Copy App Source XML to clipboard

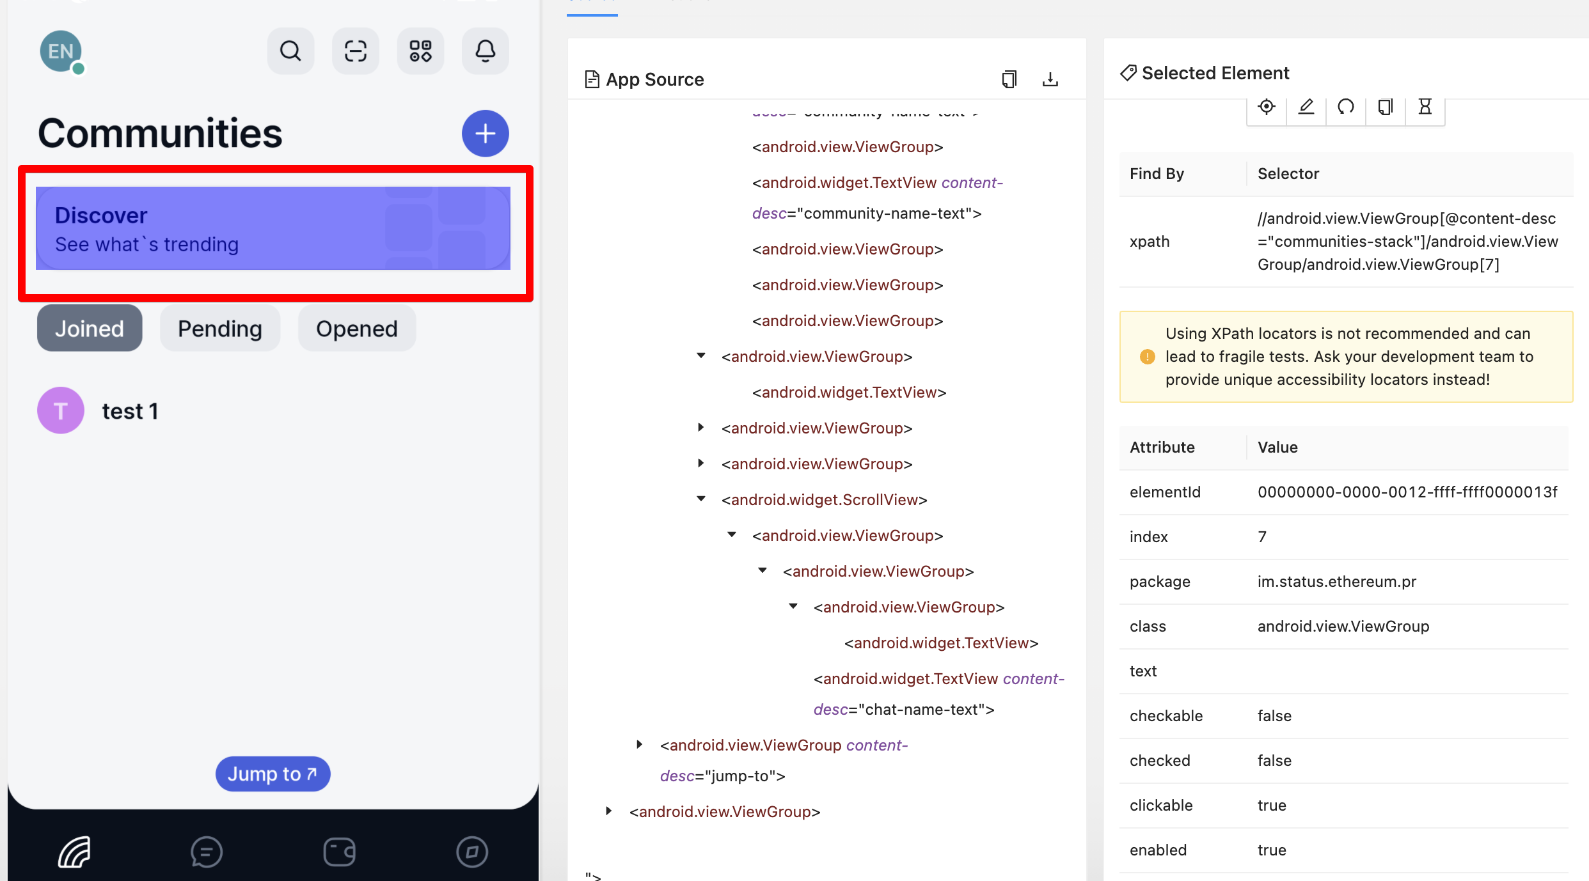[x=1009, y=79]
